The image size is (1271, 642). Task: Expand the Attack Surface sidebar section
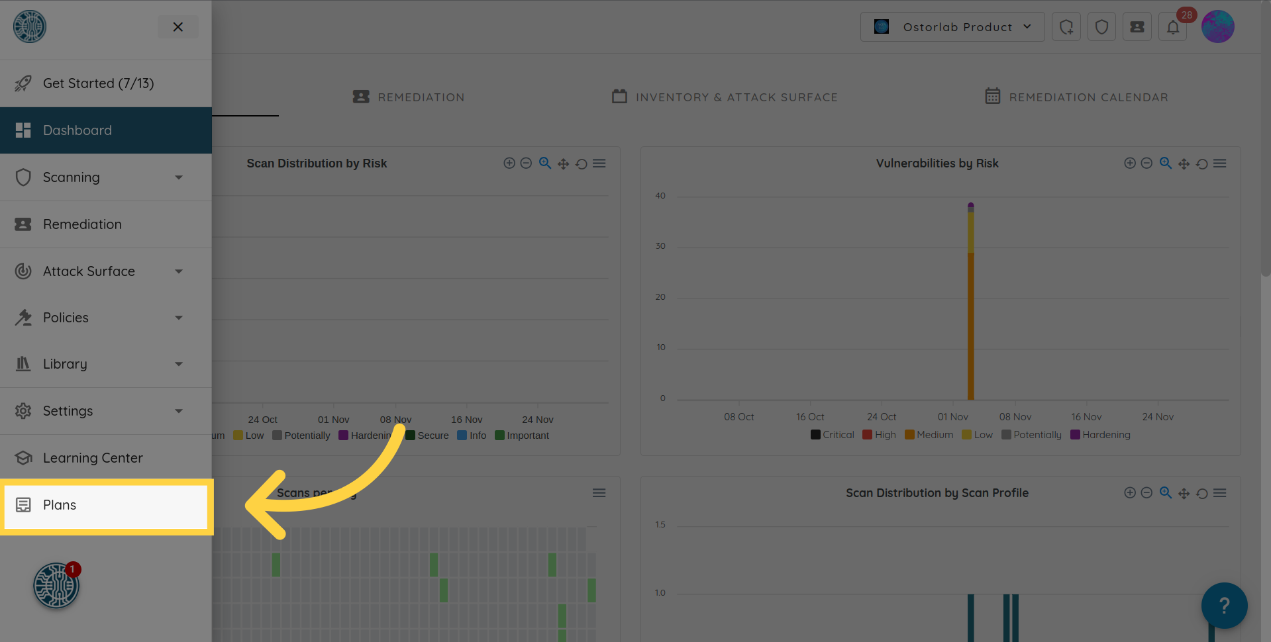[x=99, y=271]
